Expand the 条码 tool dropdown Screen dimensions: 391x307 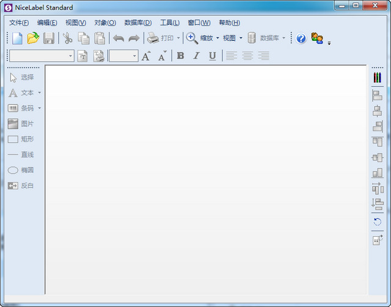[x=39, y=108]
